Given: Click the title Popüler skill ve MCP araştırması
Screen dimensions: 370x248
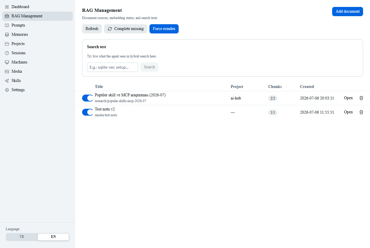Looking at the screenshot, I should [130, 95].
